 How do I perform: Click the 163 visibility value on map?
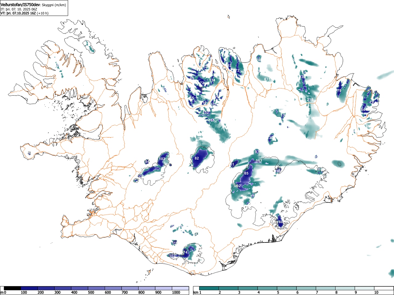coord(259,160)
